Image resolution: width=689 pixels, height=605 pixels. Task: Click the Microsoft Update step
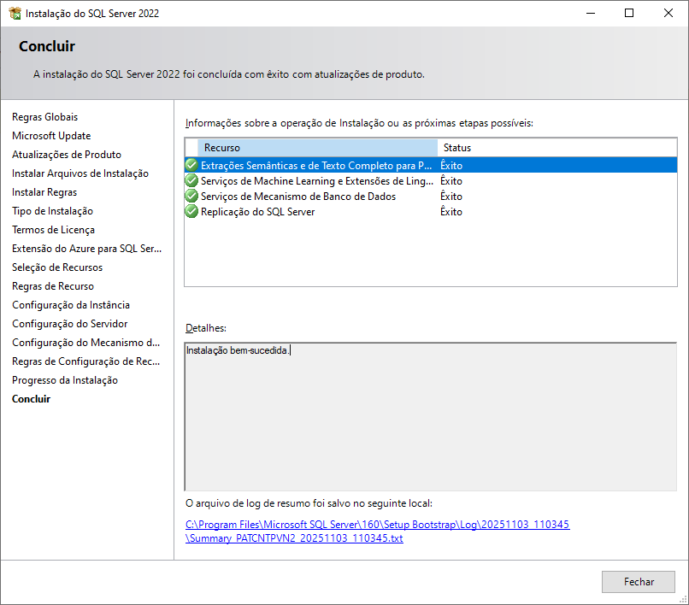click(x=51, y=136)
